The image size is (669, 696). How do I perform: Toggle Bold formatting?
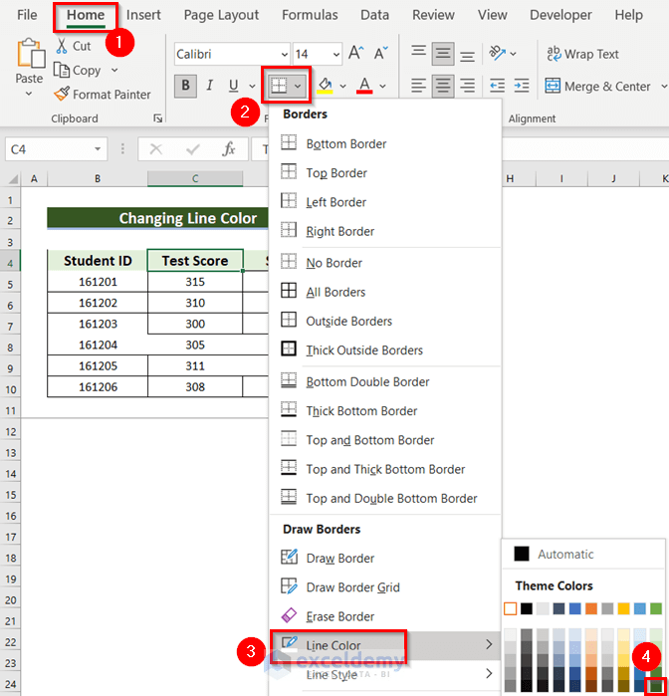pyautogui.click(x=185, y=86)
